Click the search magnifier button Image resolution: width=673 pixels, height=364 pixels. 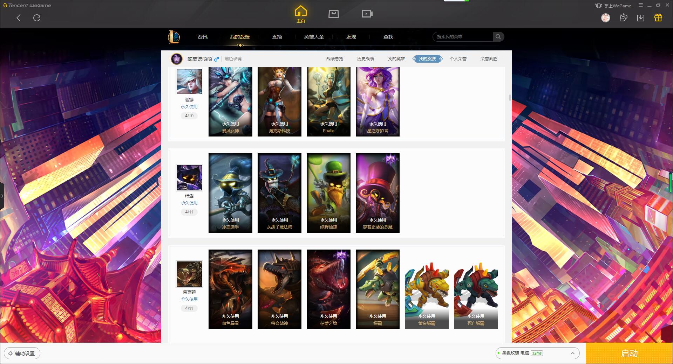click(x=498, y=37)
